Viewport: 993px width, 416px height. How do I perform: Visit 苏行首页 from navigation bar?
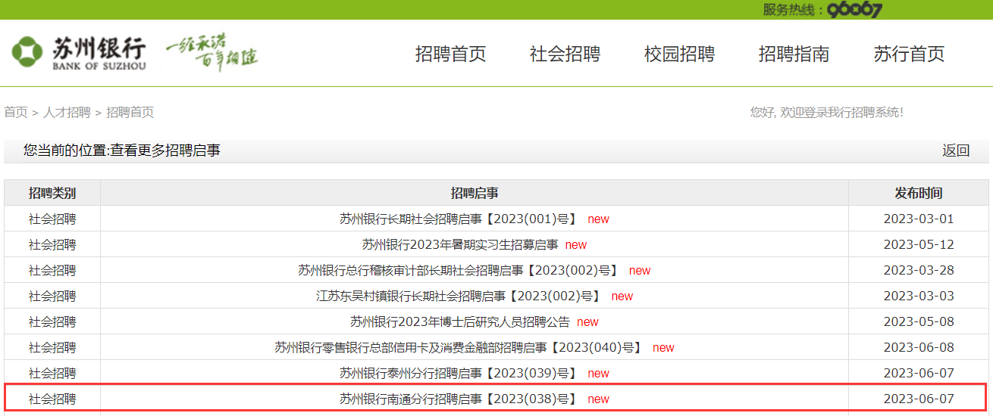(909, 54)
